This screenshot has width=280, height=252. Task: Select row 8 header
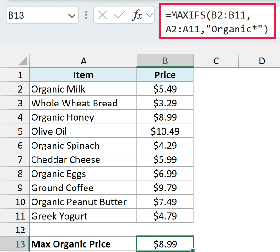tap(15, 173)
